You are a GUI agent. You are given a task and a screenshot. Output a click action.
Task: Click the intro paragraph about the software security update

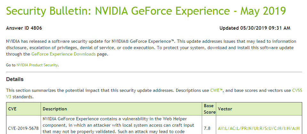tap(151, 48)
